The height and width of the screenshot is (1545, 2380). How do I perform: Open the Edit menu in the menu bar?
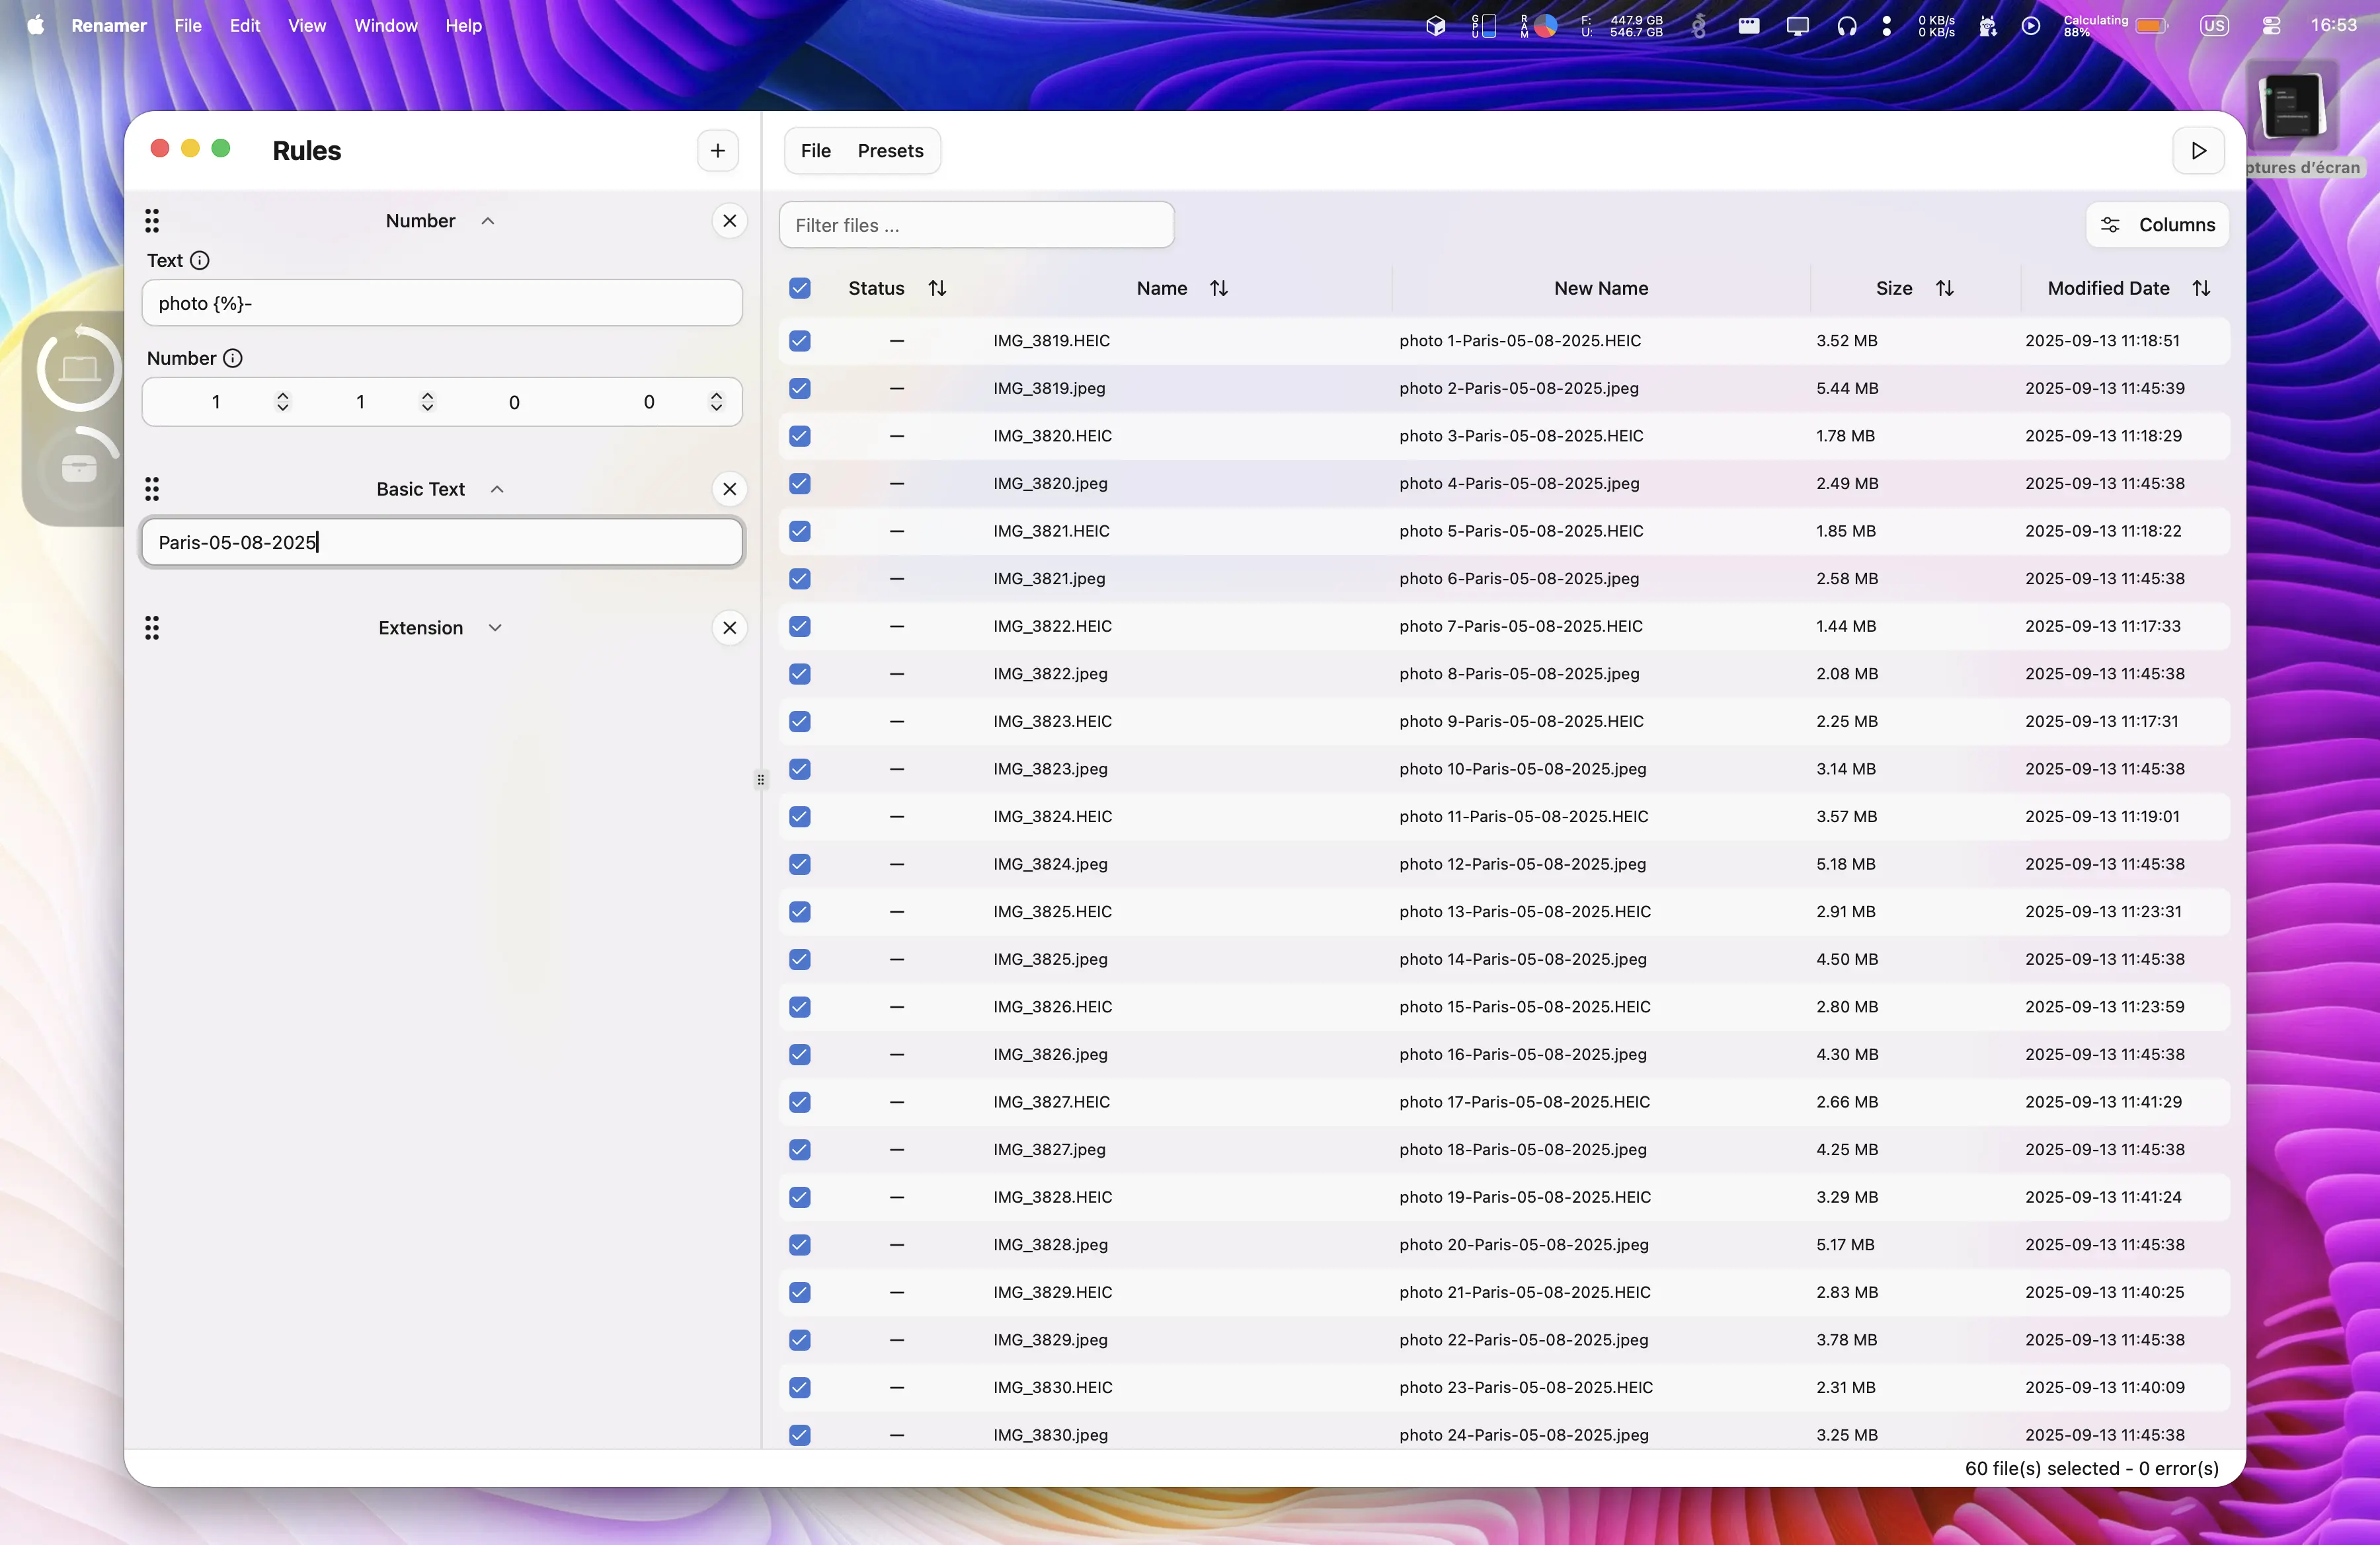click(x=244, y=26)
